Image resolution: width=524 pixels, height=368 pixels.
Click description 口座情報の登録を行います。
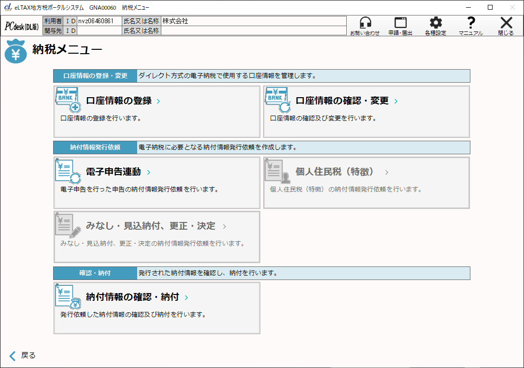[100, 118]
